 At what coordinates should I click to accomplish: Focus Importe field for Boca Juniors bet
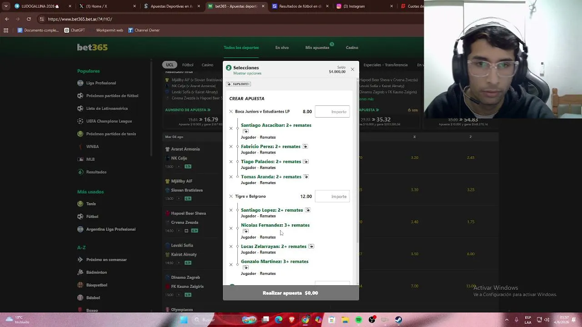(x=332, y=112)
